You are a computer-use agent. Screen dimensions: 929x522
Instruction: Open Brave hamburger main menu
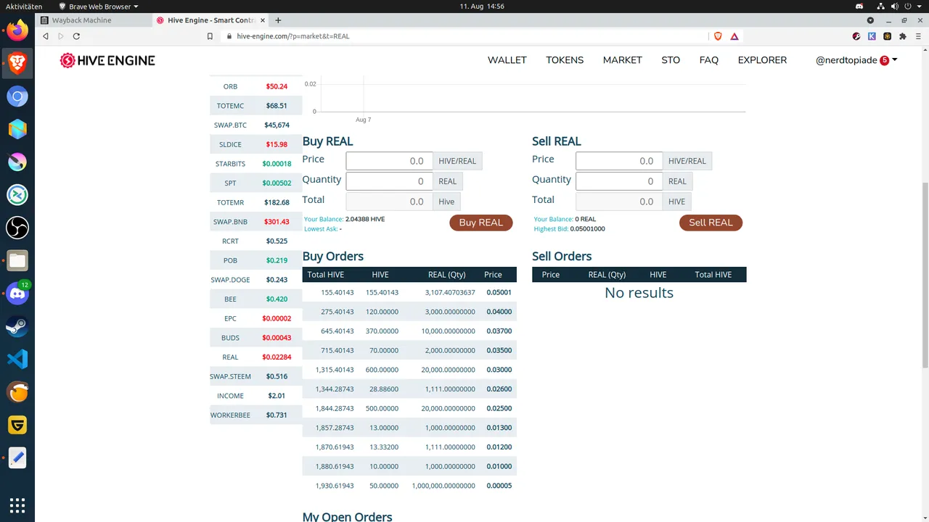pos(919,36)
